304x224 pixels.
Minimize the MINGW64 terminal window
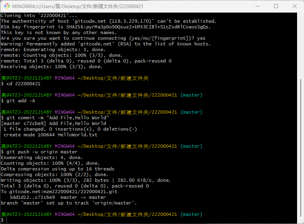[x=258, y=6]
